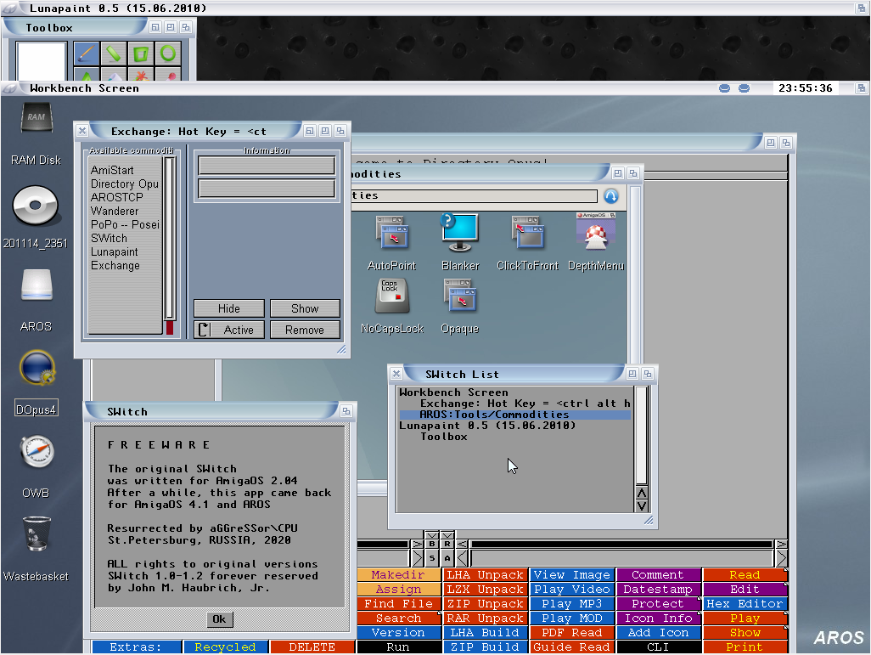Click the Workbench Screen clock display
The height and width of the screenshot is (655, 871).
click(806, 88)
